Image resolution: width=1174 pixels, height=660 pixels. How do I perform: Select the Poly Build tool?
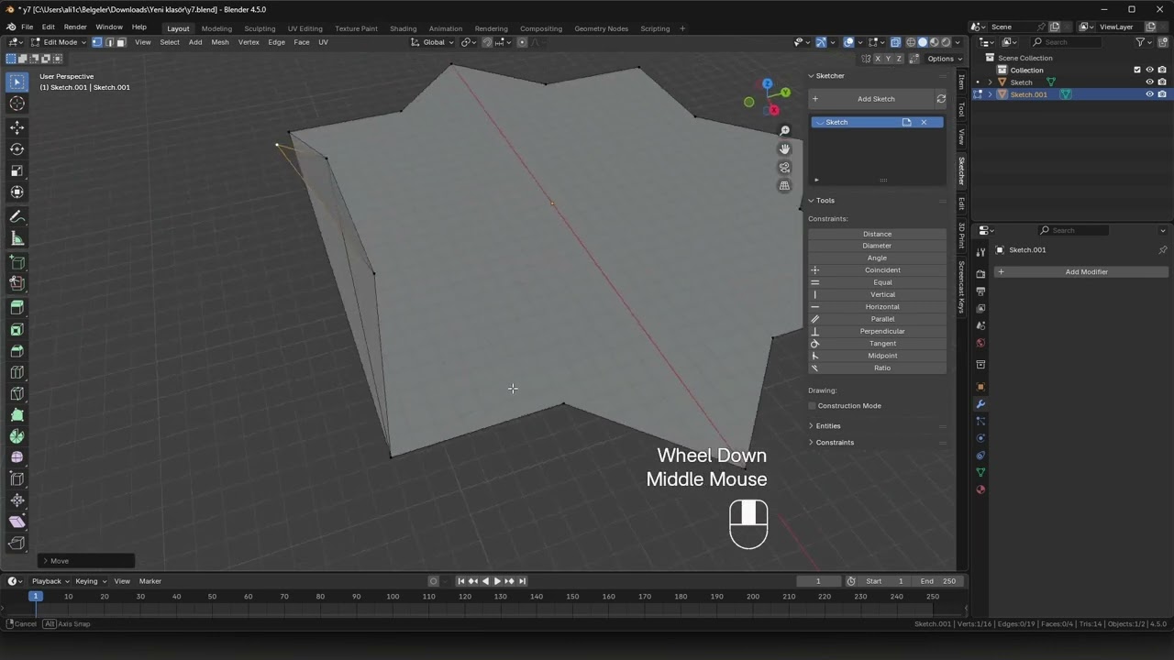coord(17,415)
